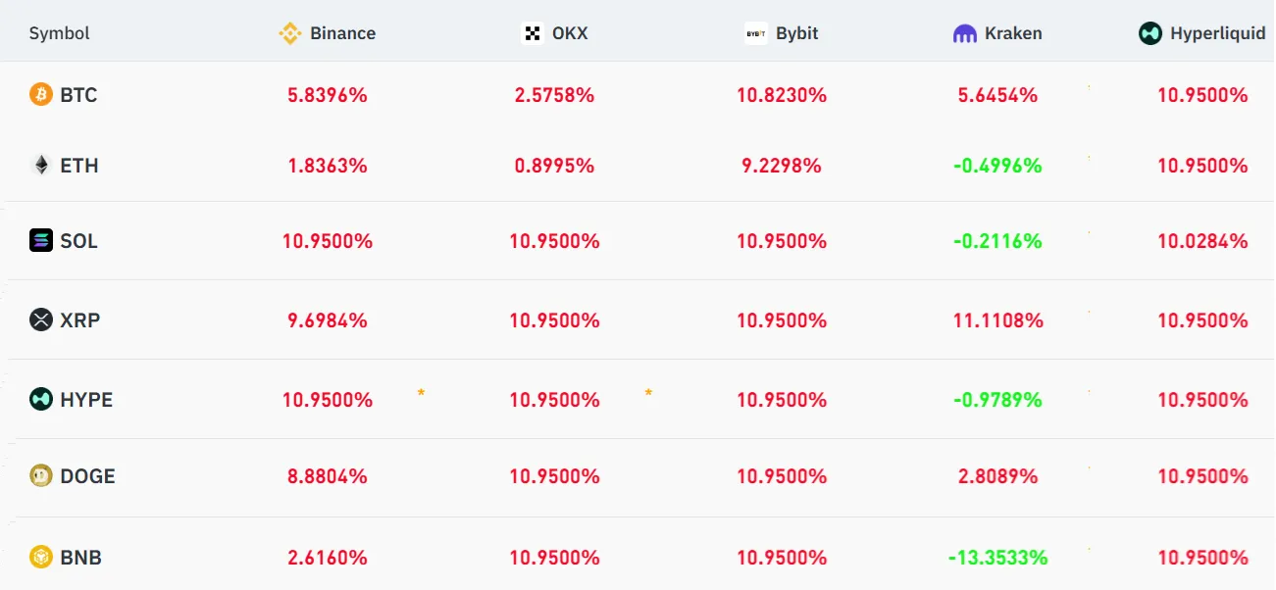
Task: Click the Symbol column header
Action: 59,33
